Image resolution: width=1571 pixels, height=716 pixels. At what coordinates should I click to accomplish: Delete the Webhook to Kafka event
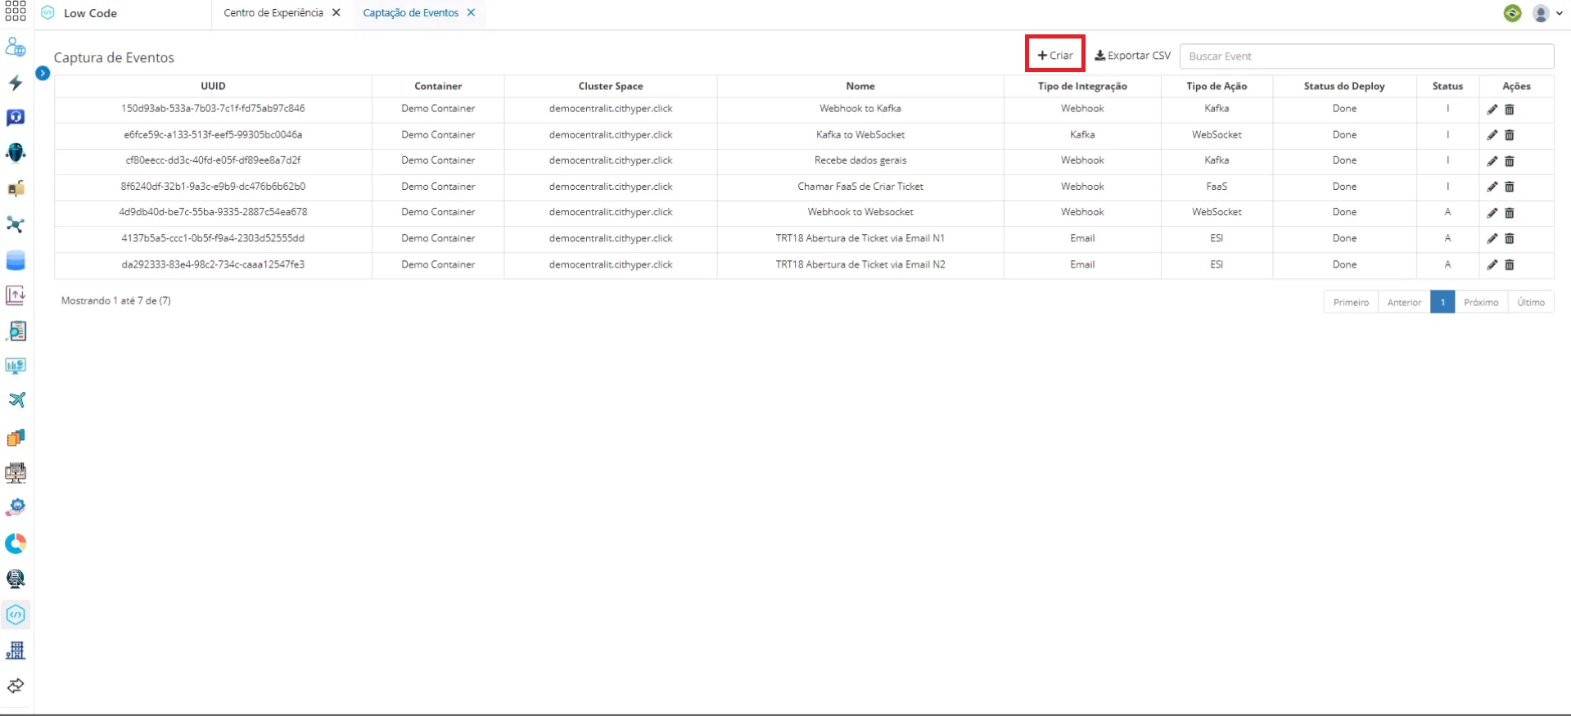pyautogui.click(x=1510, y=109)
